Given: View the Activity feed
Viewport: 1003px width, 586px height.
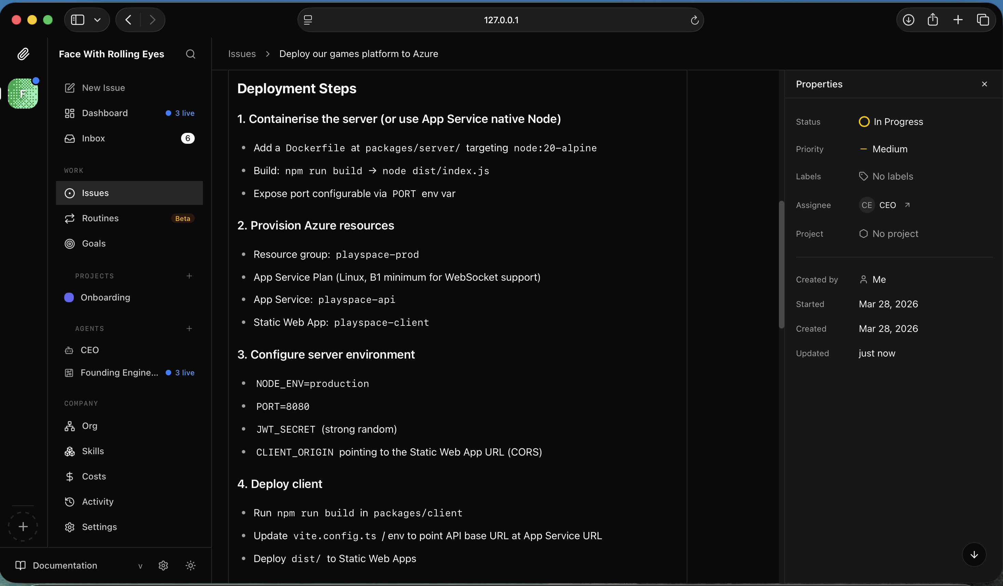Looking at the screenshot, I should click(x=97, y=502).
